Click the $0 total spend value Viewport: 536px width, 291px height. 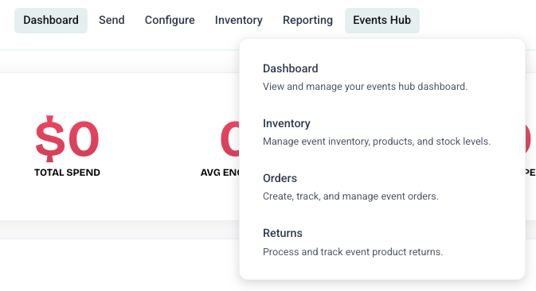pyautogui.click(x=68, y=139)
